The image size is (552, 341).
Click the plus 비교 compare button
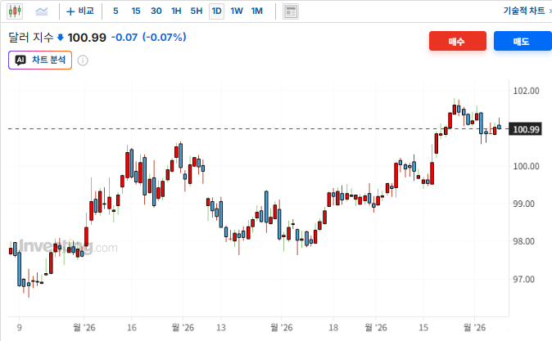(x=80, y=11)
